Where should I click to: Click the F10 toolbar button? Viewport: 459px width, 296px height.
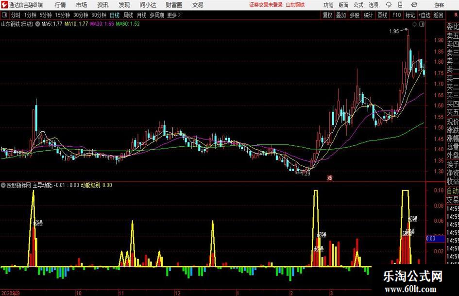(396, 15)
